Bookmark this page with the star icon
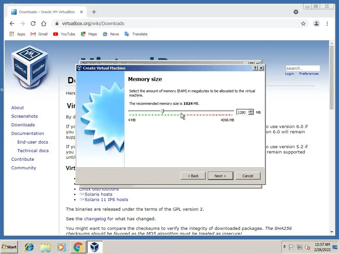 pyautogui.click(x=303, y=23)
